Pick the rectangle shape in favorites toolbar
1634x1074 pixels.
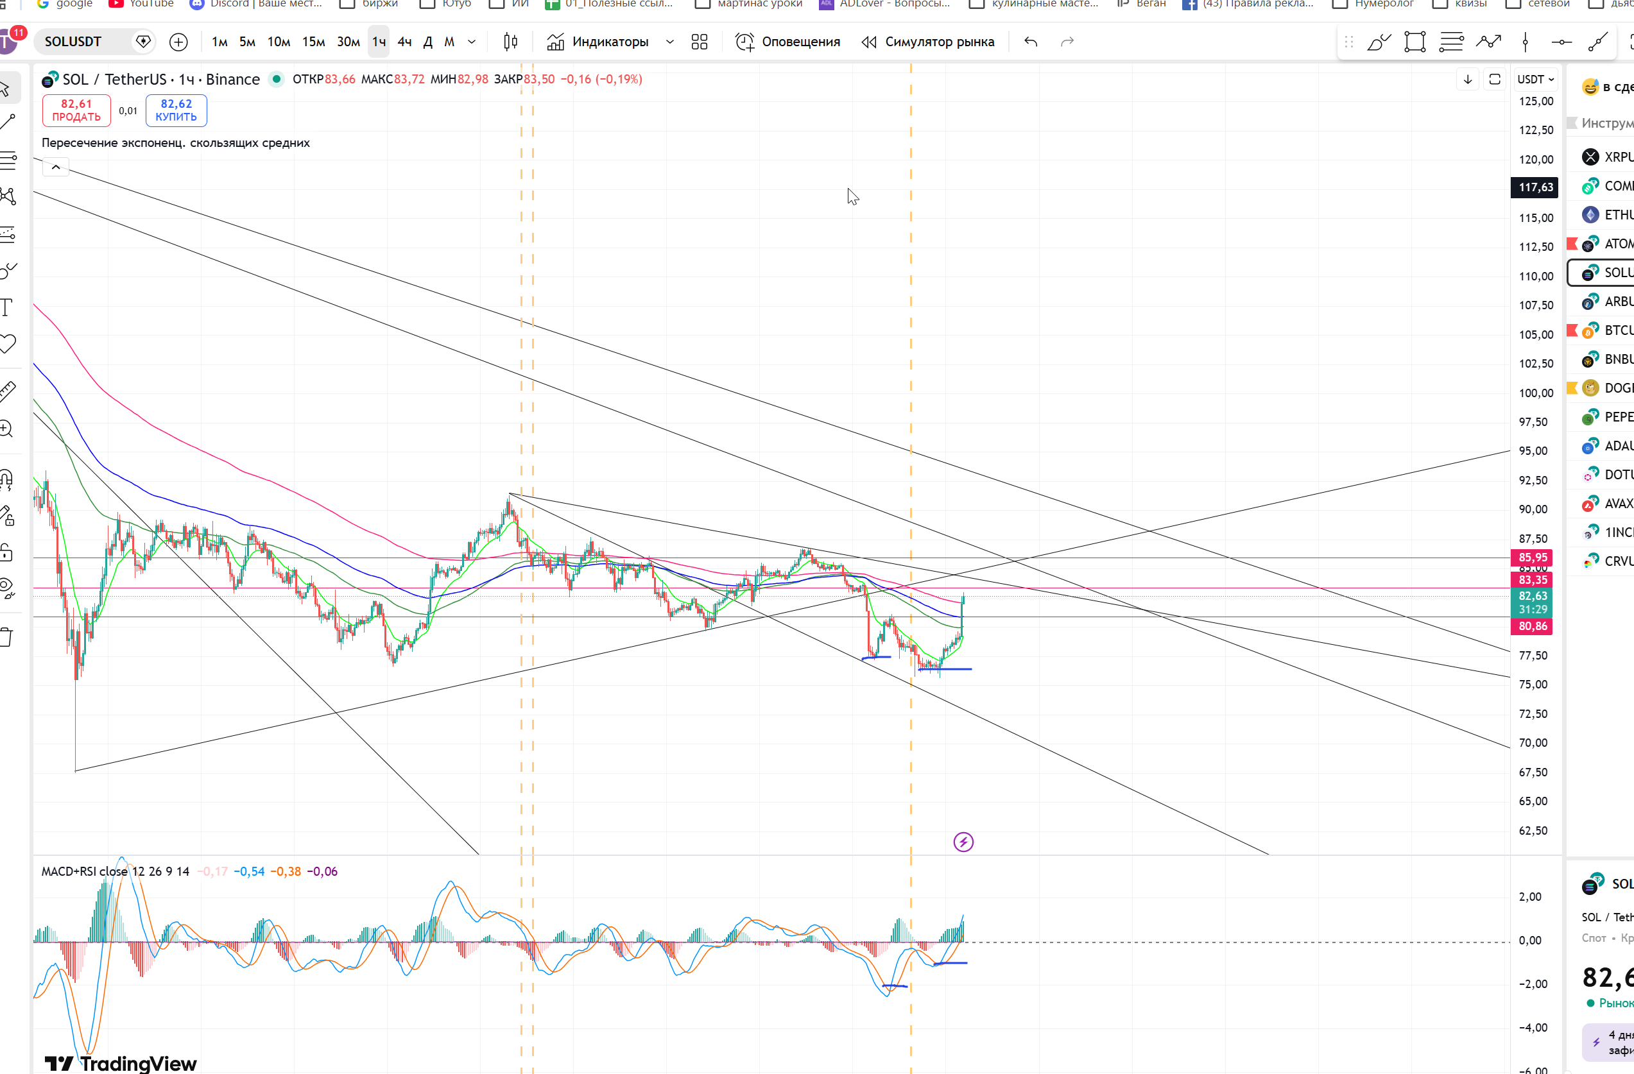point(1415,42)
